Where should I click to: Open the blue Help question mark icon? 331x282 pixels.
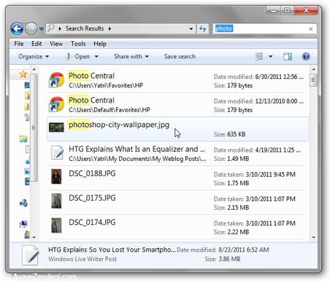[x=306, y=57]
